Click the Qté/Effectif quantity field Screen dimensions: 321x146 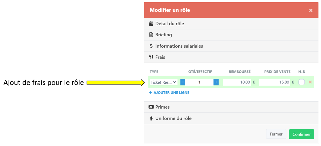[199, 82]
